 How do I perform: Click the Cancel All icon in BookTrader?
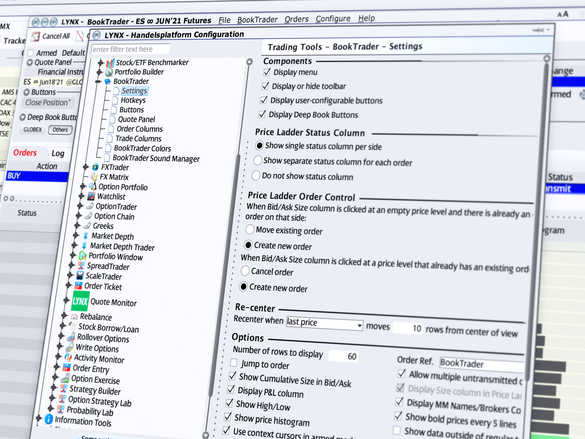[x=36, y=37]
